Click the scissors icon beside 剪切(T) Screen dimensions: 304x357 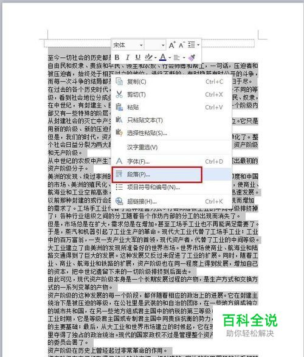(x=119, y=94)
